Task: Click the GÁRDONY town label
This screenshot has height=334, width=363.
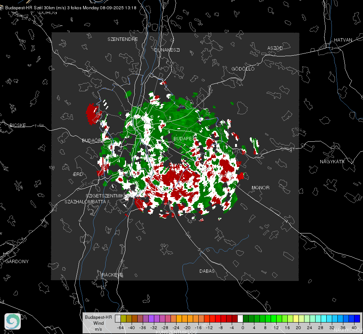Action: coord(17,262)
